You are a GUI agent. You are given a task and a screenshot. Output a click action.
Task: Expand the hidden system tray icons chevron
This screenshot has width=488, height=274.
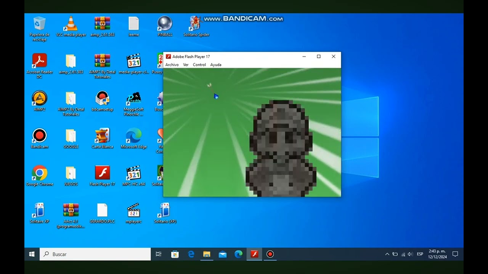[387, 254]
